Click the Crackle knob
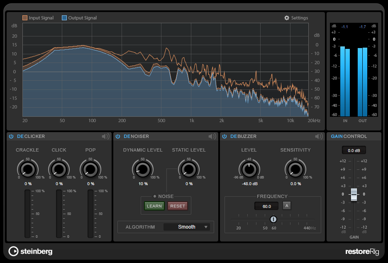 27,169
